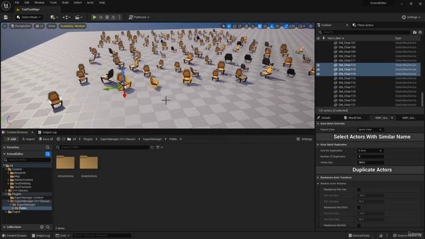
Task: Start Play in Editor with green arrow
Action: tap(94, 17)
